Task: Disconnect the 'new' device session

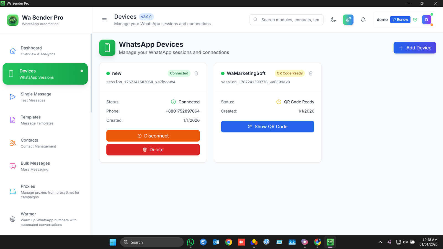Action: pos(153,136)
